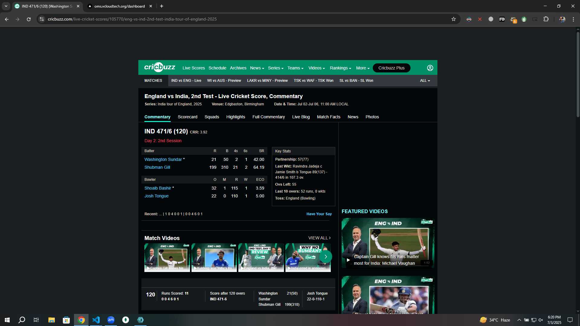The height and width of the screenshot is (326, 580).
Task: Switch to the Match Facts tab
Action: pyautogui.click(x=329, y=117)
